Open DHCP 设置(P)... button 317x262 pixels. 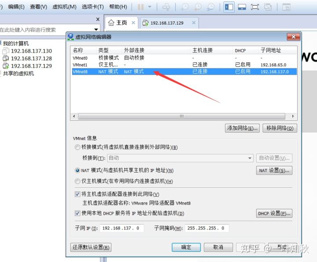coord(274,213)
